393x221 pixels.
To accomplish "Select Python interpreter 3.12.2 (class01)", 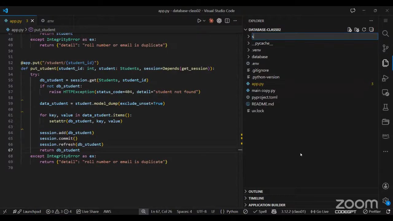I will [x=293, y=211].
